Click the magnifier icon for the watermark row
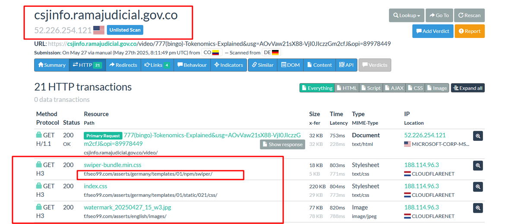This screenshot has height=224, width=518. point(478,208)
